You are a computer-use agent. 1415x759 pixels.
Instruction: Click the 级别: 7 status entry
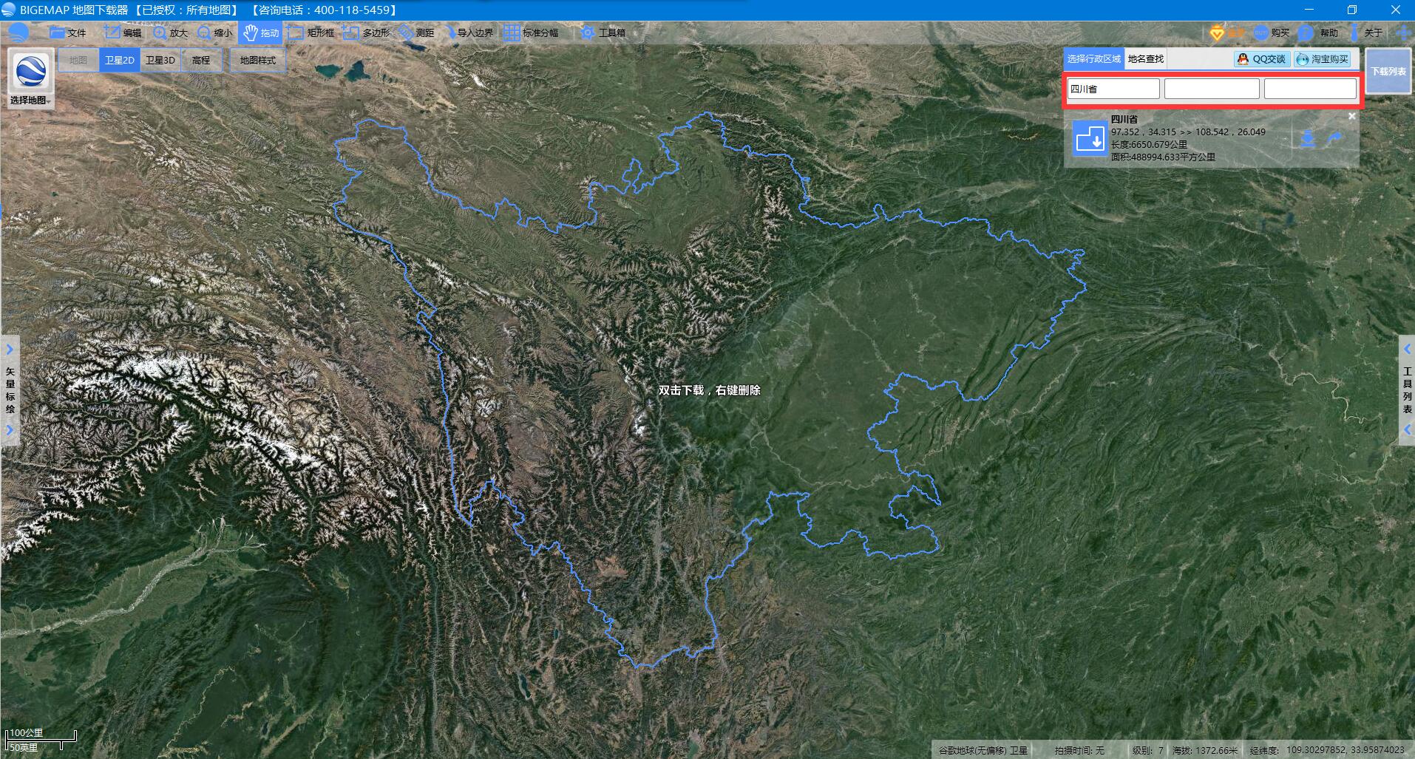(1147, 750)
